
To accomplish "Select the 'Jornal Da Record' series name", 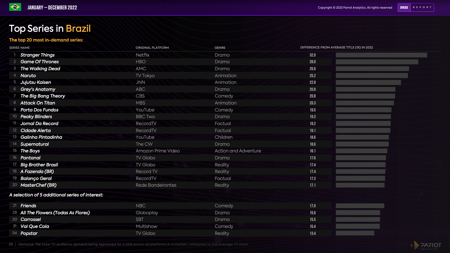I will pos(40,123).
